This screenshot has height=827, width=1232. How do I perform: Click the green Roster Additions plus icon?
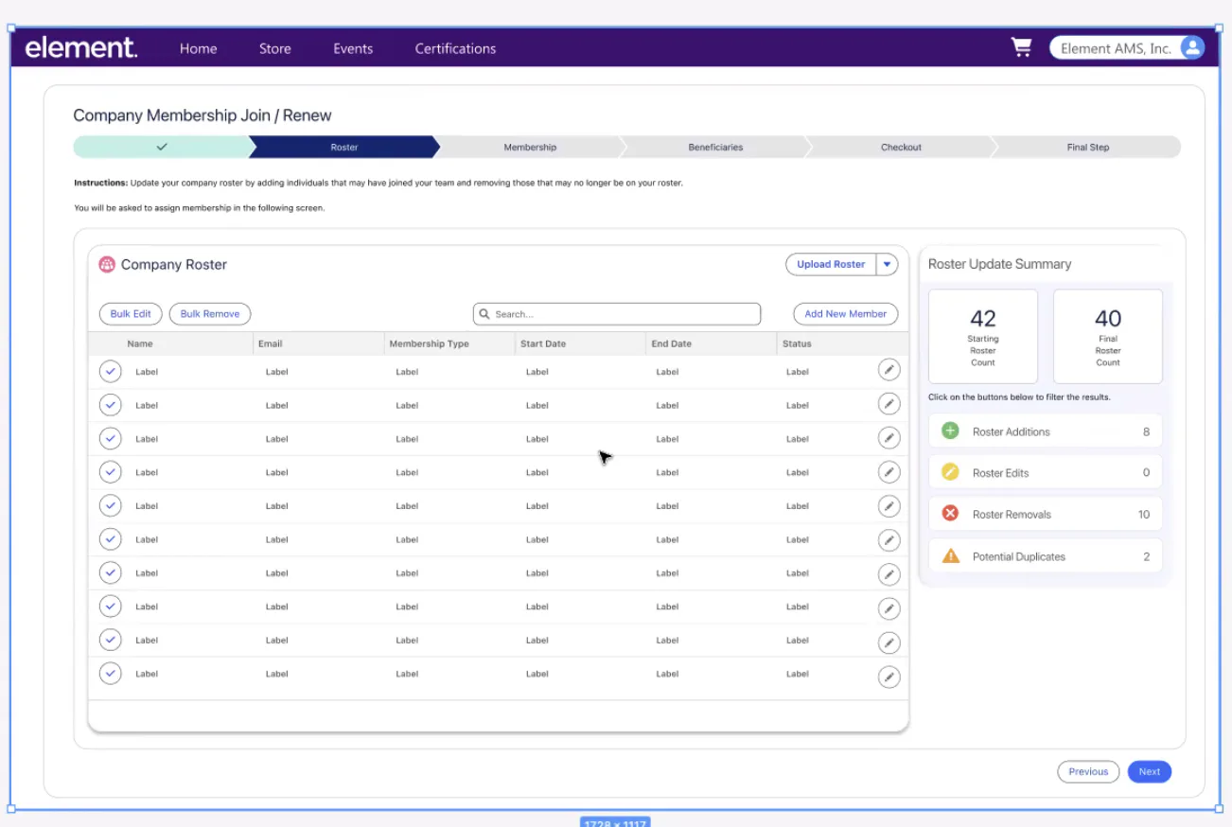950,431
